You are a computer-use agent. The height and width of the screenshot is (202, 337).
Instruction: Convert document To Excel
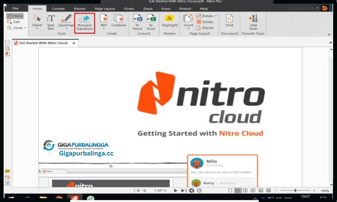point(151,22)
